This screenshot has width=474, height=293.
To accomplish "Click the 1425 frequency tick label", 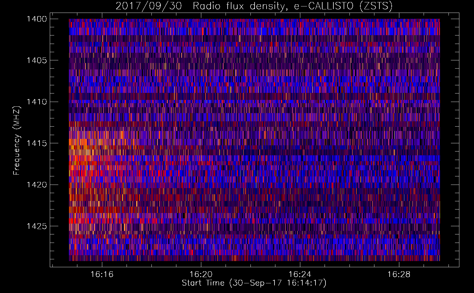I will point(37,226).
